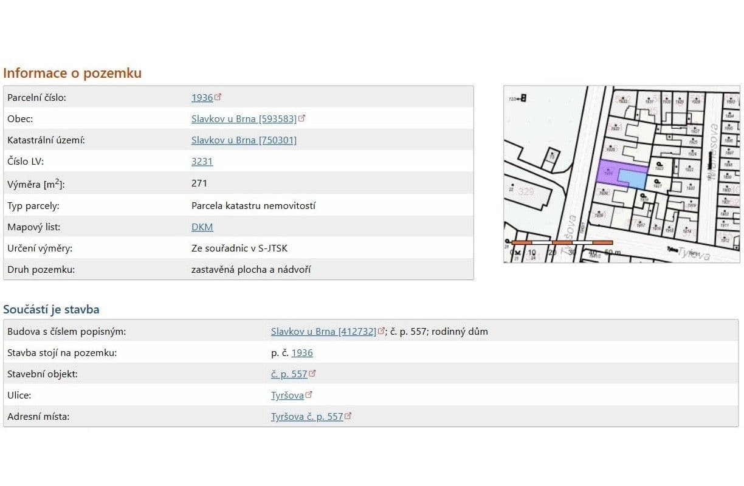
Task: Open ownership sheet number 3231
Action: pos(202,162)
